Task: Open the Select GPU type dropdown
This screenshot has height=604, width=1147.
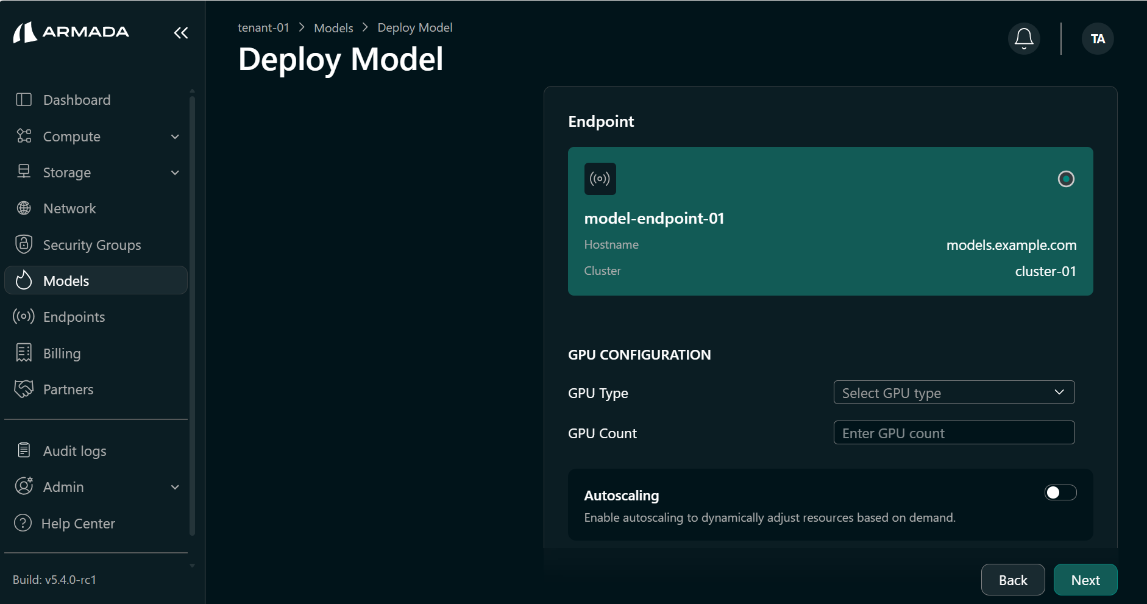Action: (x=954, y=393)
